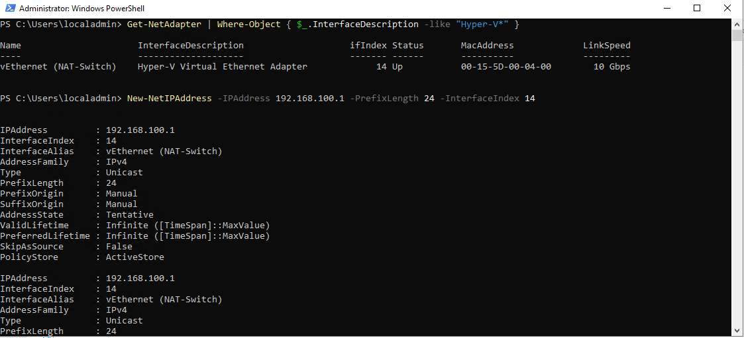Minimize the PowerShell window
This screenshot has height=338, width=744.
[668, 8]
